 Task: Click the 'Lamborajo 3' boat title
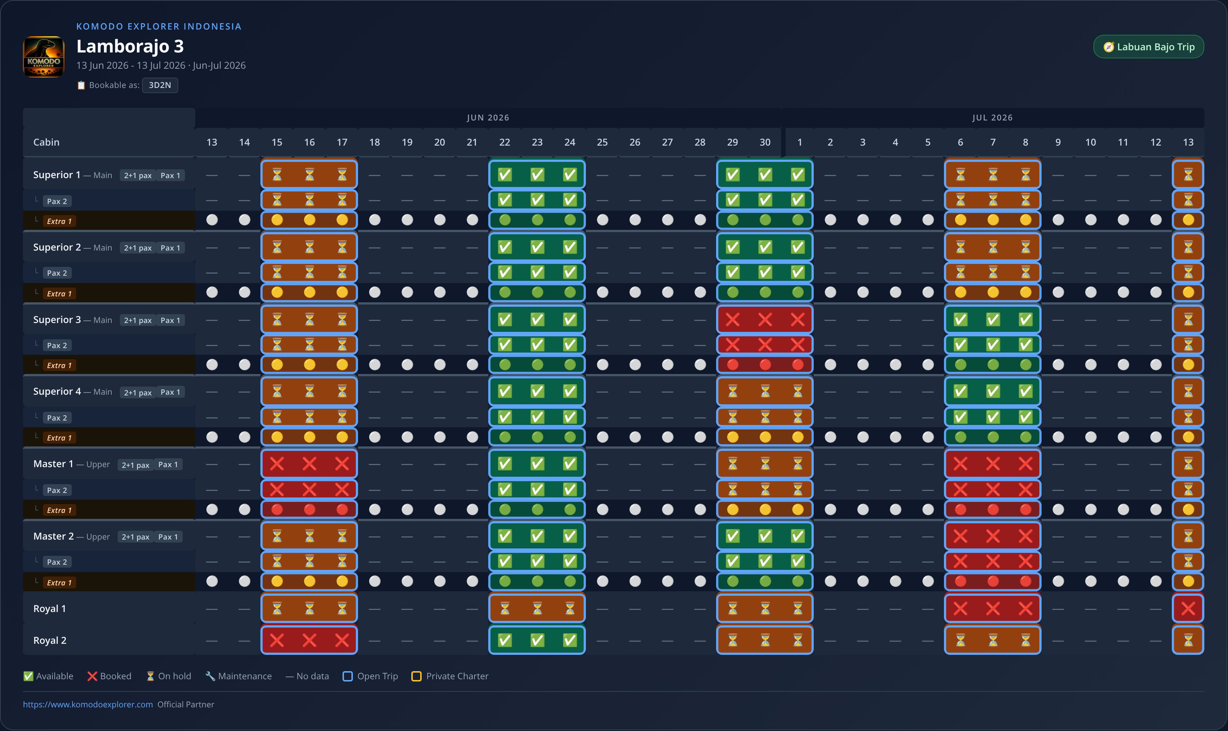pos(130,46)
